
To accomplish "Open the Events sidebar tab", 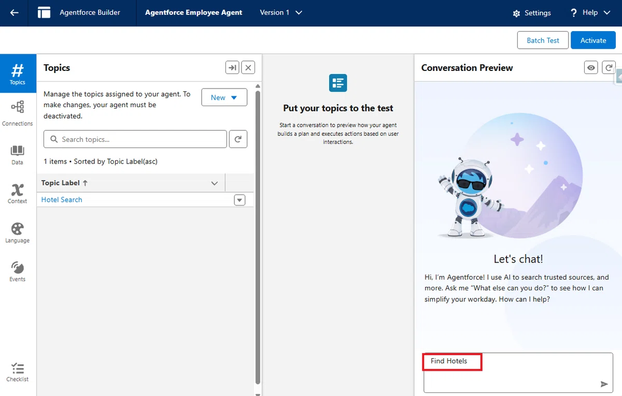I will 18,272.
